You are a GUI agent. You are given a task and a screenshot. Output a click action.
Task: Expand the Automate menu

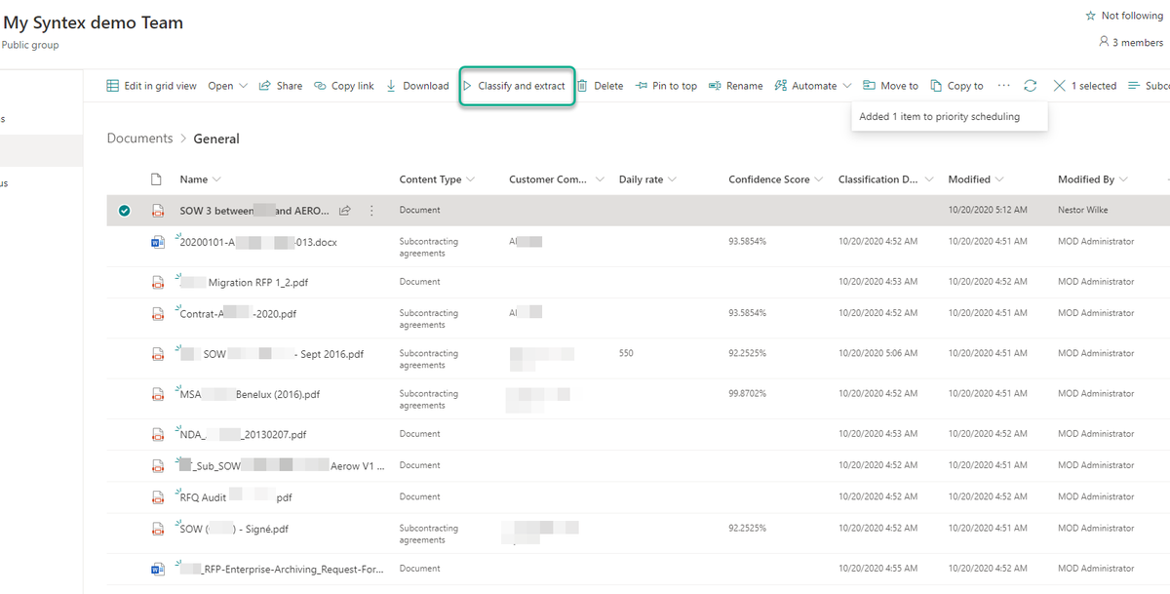pos(813,86)
